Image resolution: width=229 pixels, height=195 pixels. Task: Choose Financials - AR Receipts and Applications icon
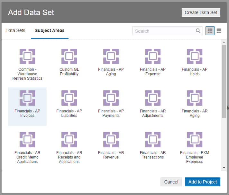[69, 140]
